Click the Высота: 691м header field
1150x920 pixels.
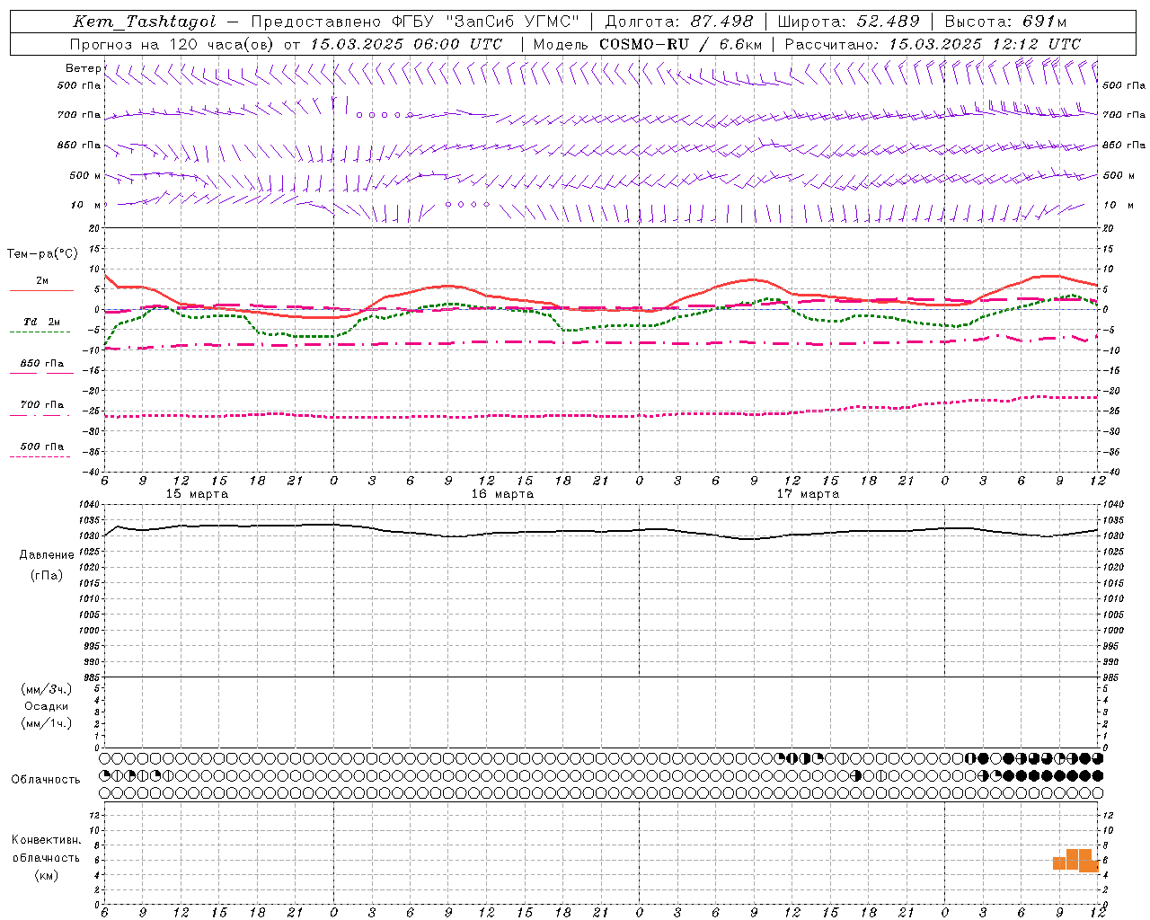point(1005,22)
